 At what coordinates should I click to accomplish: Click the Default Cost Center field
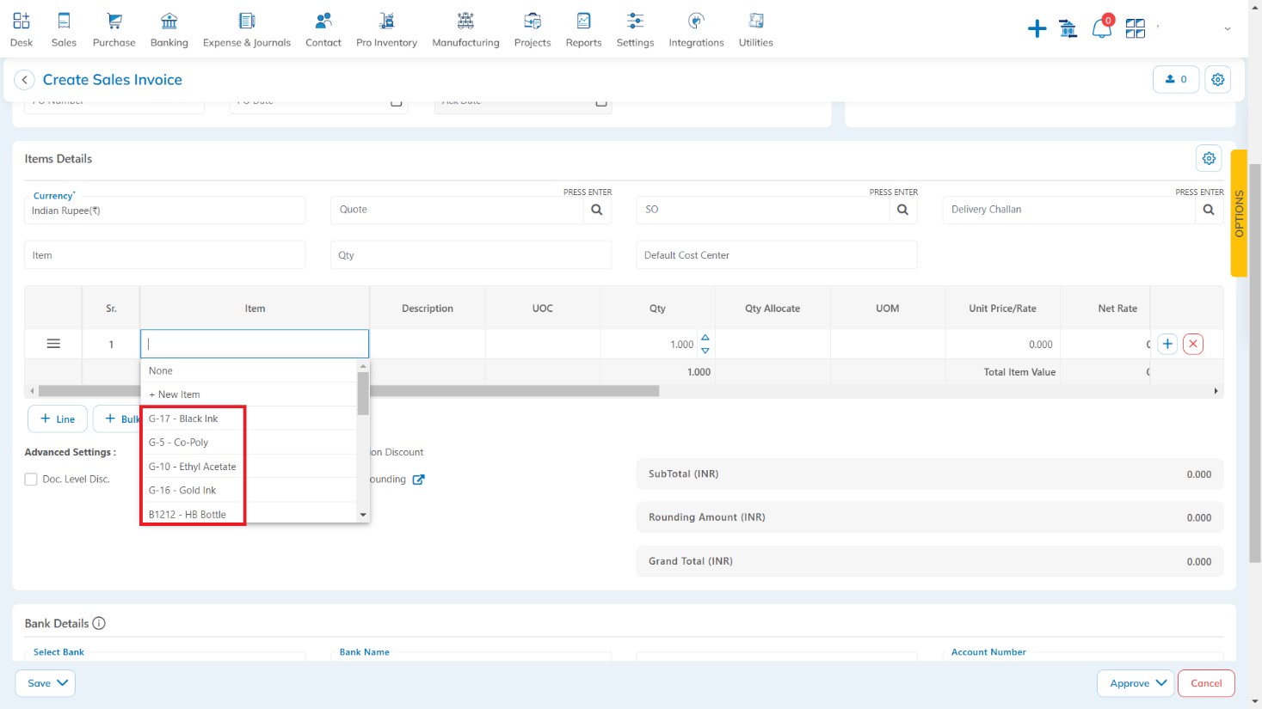(x=777, y=255)
